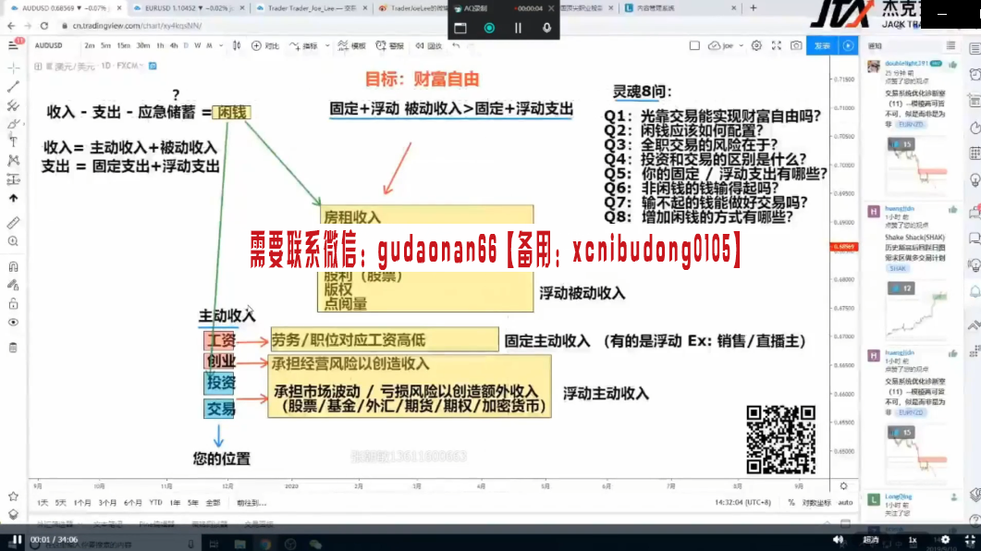The height and width of the screenshot is (551, 981).
Task: Select the 1天 date range
Action: pos(43,503)
